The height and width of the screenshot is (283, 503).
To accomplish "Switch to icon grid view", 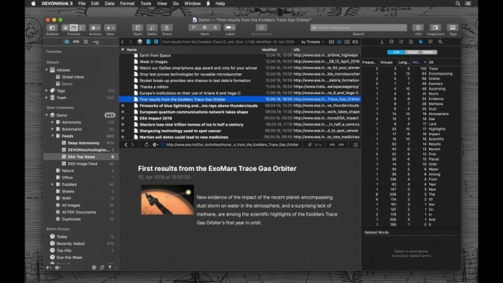I will click(331, 42).
